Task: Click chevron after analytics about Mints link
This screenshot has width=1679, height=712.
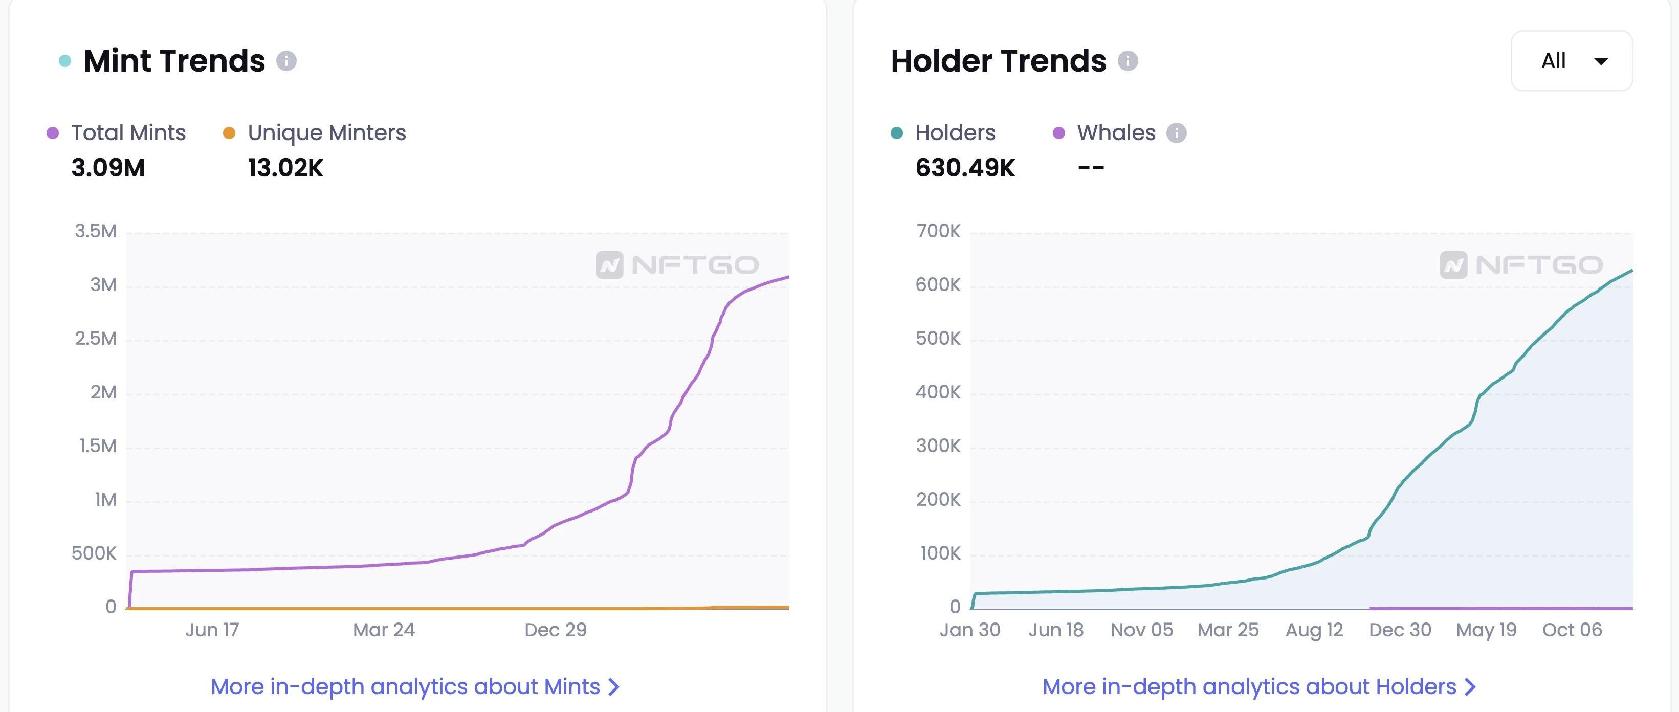Action: 613,686
